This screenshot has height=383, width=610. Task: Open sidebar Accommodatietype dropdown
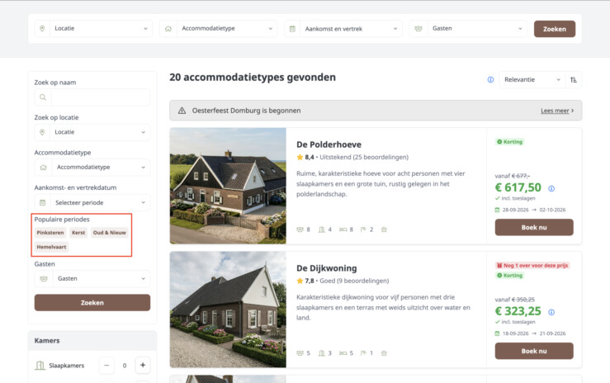[92, 168]
